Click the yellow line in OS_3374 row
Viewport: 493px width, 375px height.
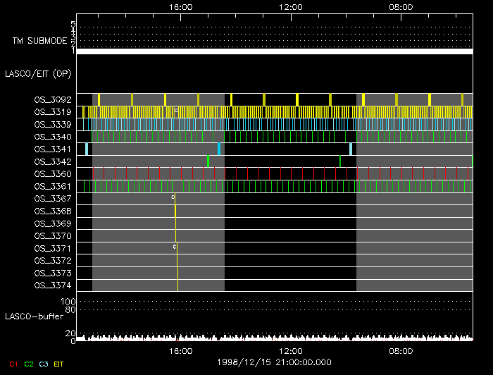(178, 285)
